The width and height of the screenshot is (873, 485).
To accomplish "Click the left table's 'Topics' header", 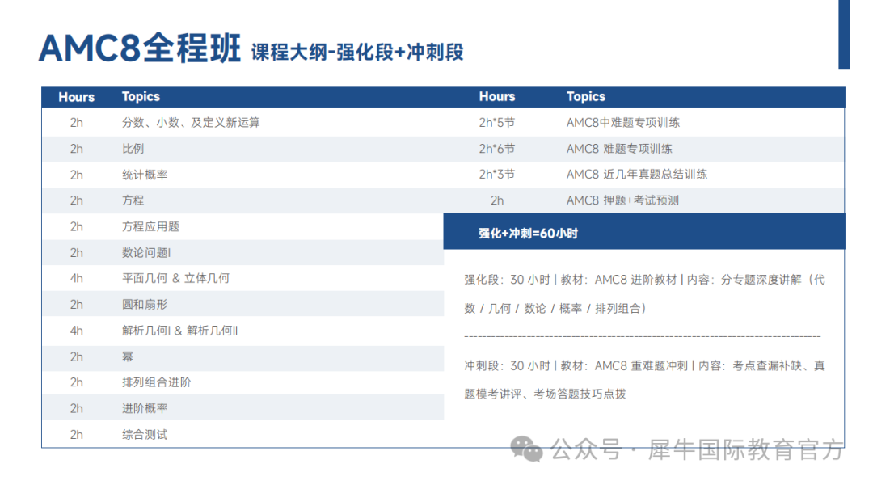I will point(141,97).
